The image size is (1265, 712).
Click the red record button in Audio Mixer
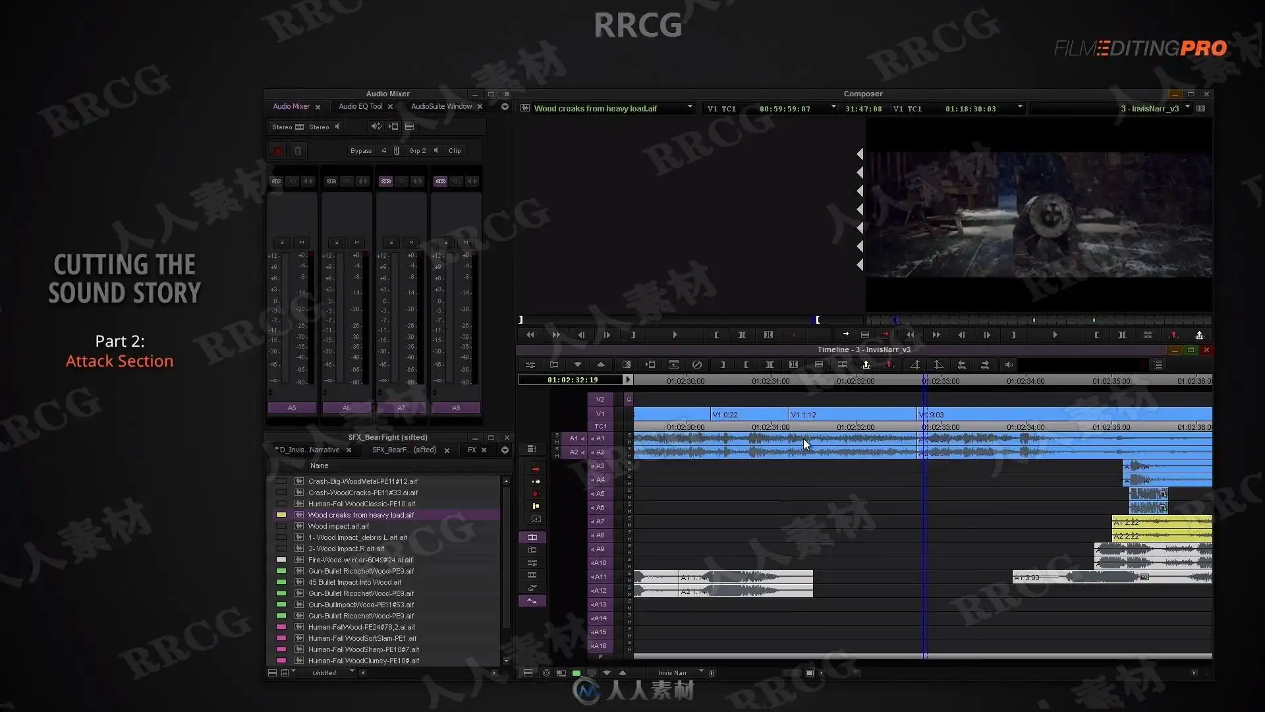point(277,151)
